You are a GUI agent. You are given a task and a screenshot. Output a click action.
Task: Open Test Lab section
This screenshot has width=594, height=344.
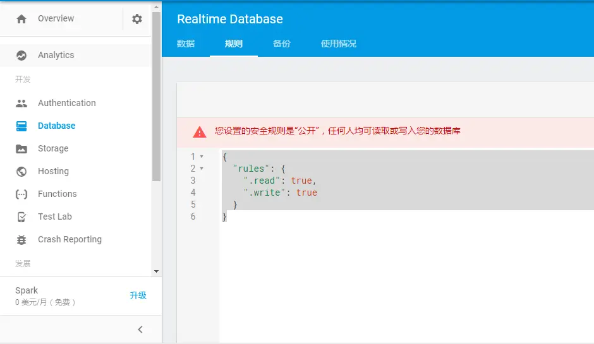55,216
